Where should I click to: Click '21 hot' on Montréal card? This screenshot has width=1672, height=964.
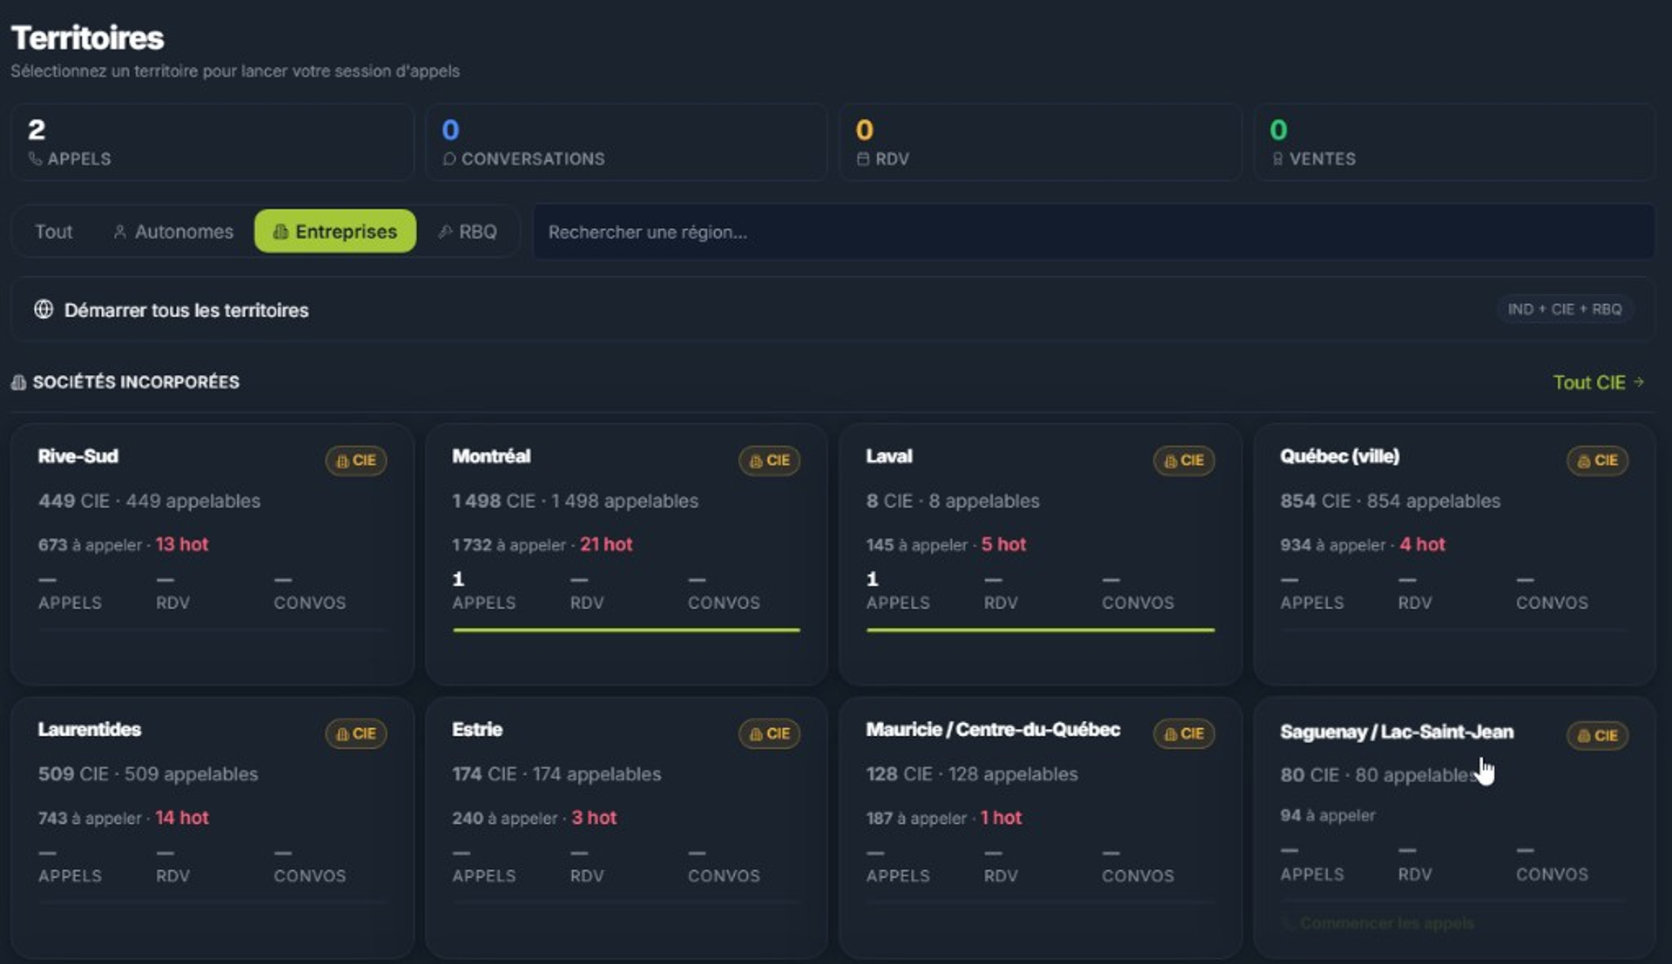(x=606, y=545)
